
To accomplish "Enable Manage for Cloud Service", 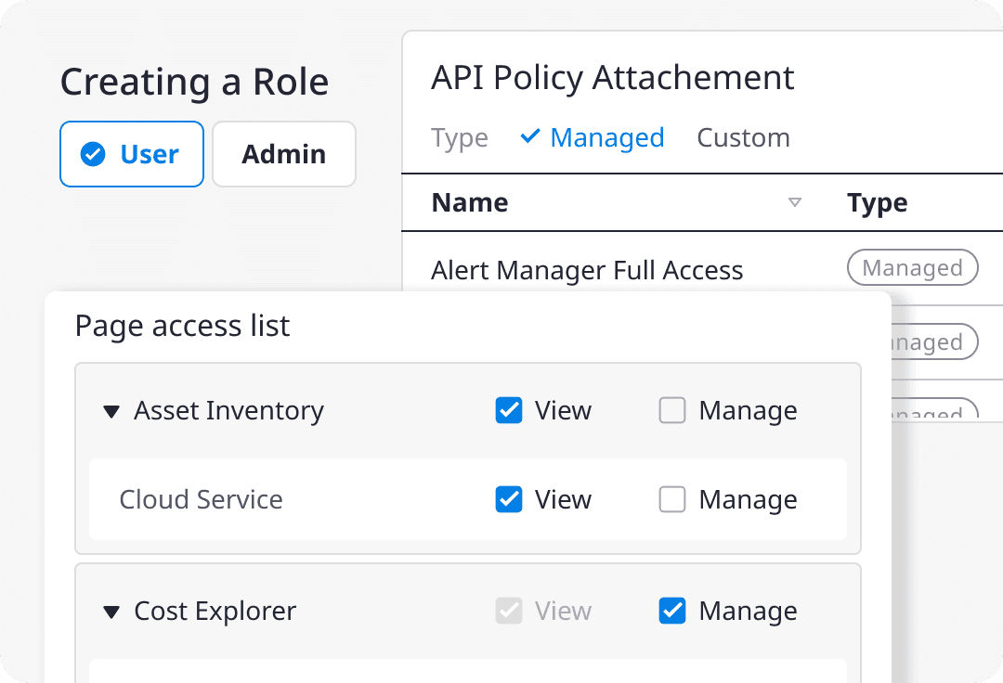I will 672,499.
